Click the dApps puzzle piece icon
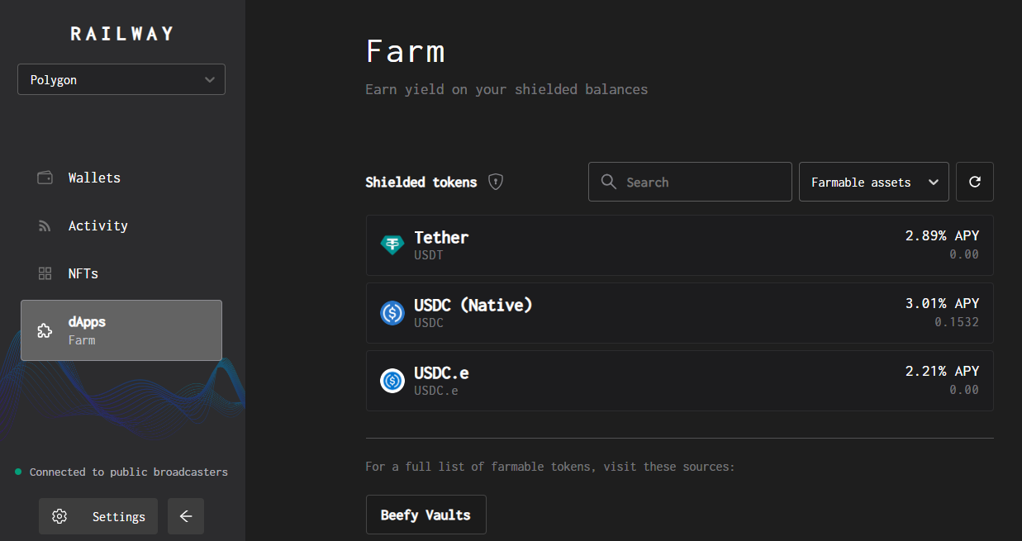 click(x=45, y=330)
